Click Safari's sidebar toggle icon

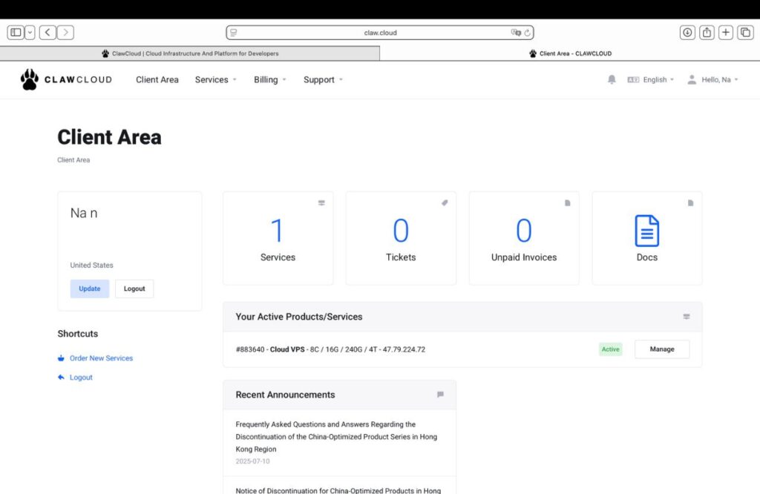point(15,33)
